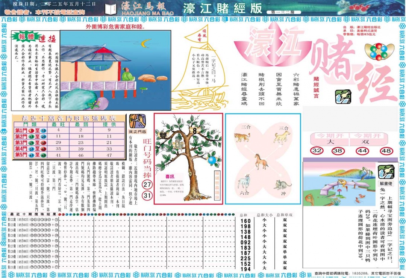Click circled number 48 on the right panel
Image resolution: width=406 pixels, height=278 pixels.
[386, 151]
